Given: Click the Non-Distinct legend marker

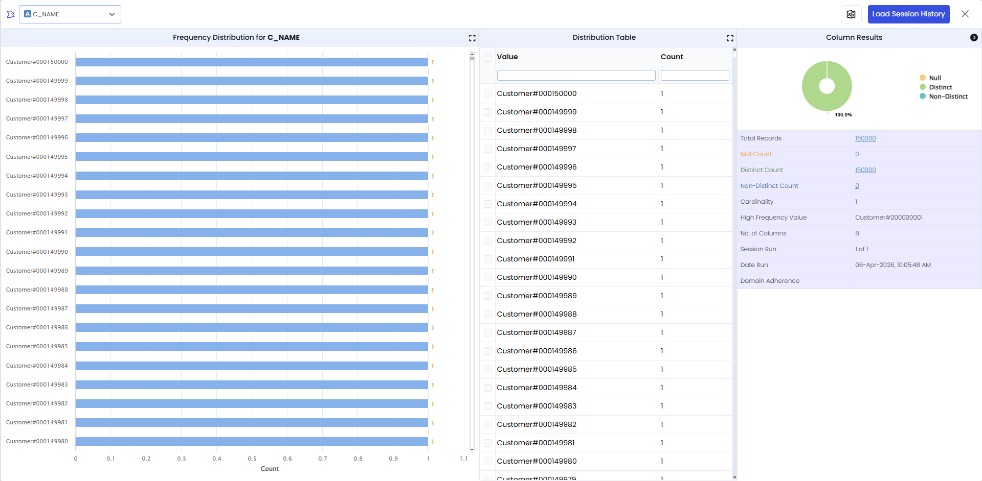Looking at the screenshot, I should point(923,97).
